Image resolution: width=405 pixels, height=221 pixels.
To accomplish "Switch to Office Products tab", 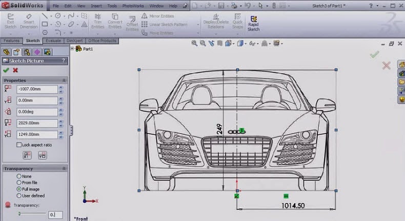I will [x=102, y=41].
